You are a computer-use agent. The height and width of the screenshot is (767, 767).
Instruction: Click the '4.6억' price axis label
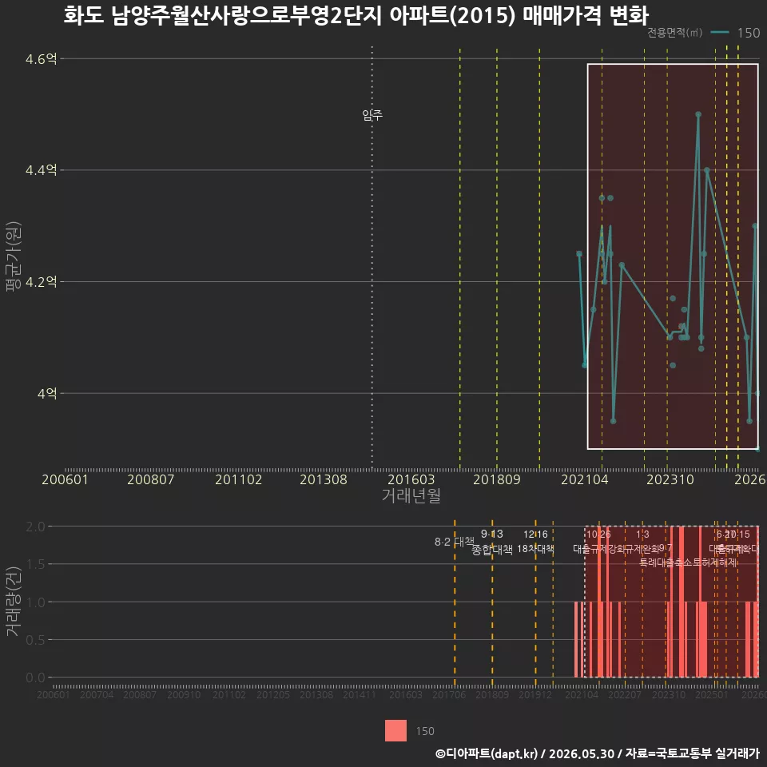(41, 59)
